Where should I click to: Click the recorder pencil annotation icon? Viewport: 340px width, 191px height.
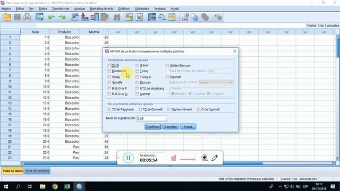tap(215, 158)
